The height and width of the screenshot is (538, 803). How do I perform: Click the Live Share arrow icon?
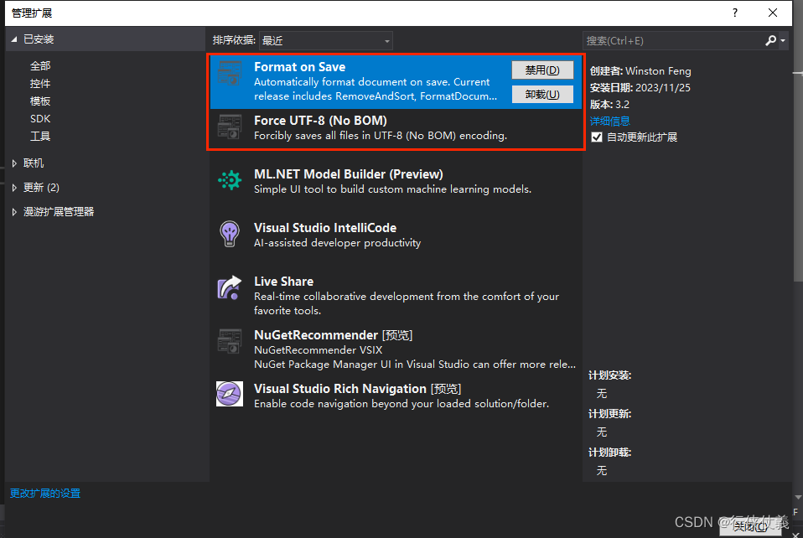click(230, 287)
